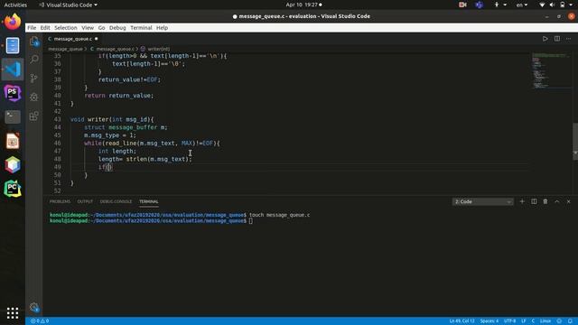Viewport: 578px width, 325px height.
Task: Open the Go menu
Action: tap(101, 28)
